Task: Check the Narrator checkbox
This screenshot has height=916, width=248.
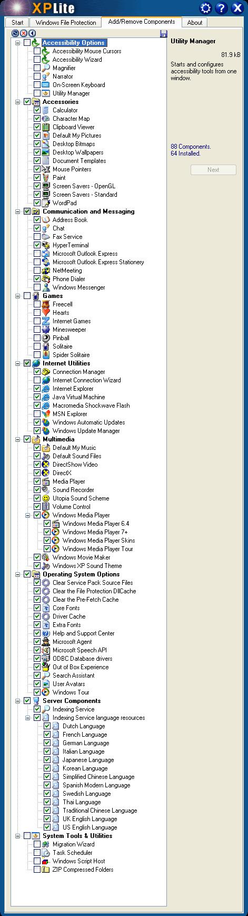Action: pos(37,76)
